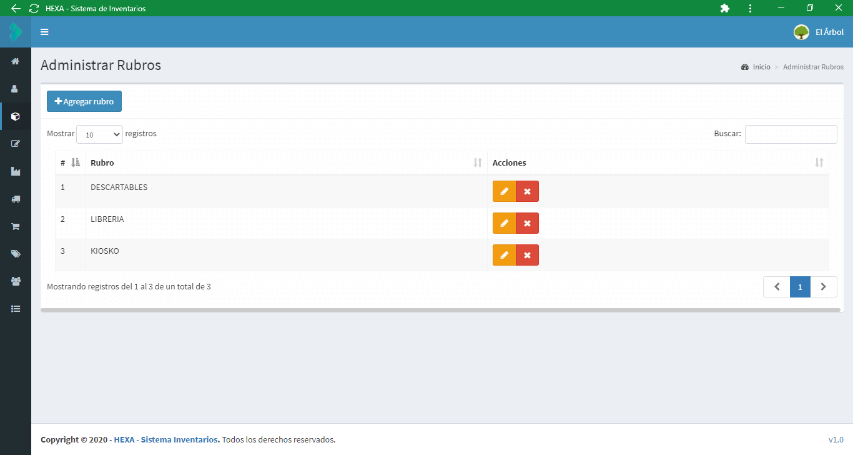Edit the LIBRERIA rubro

coord(504,223)
